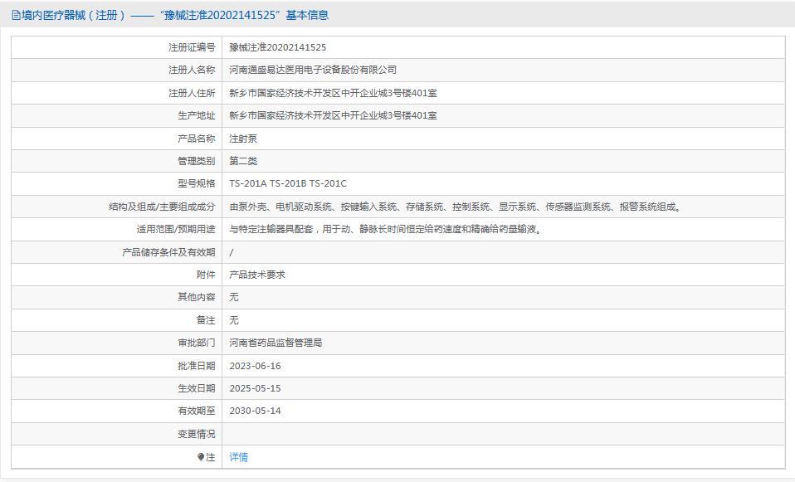795x482 pixels.
Task: Click the 管理类别 value 第二类
Action: [x=241, y=161]
